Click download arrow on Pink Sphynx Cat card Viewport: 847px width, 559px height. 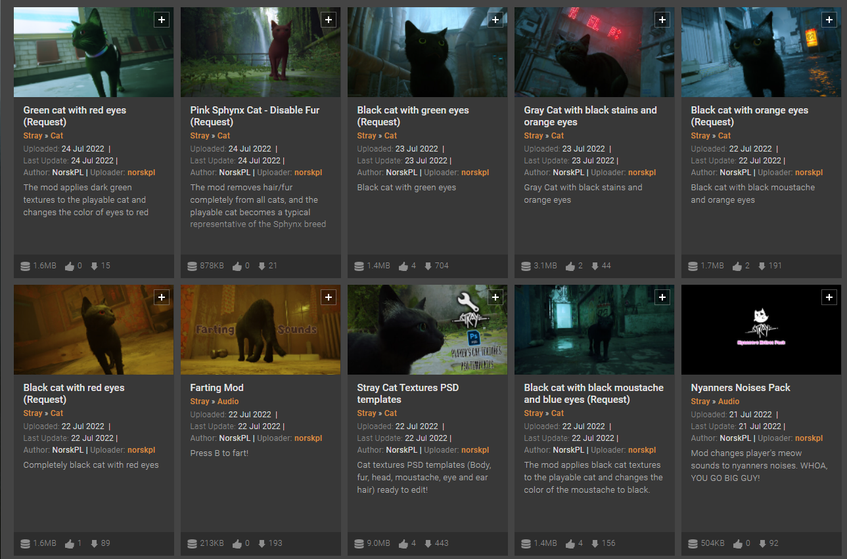click(x=261, y=266)
